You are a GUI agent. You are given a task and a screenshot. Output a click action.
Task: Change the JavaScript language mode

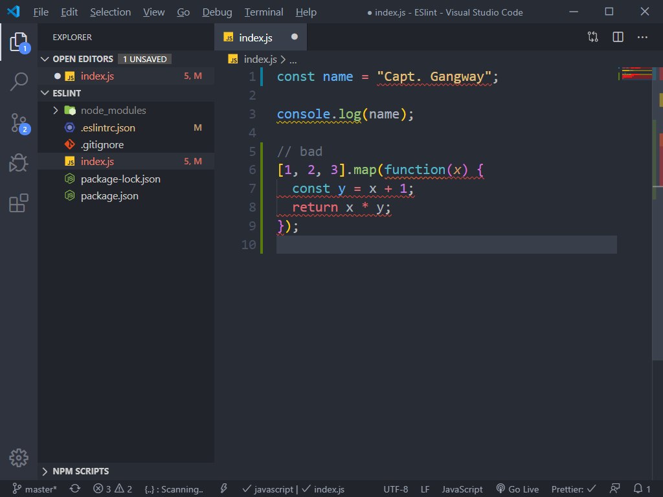462,489
